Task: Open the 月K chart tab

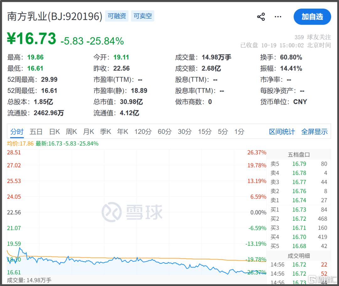Action: point(89,131)
